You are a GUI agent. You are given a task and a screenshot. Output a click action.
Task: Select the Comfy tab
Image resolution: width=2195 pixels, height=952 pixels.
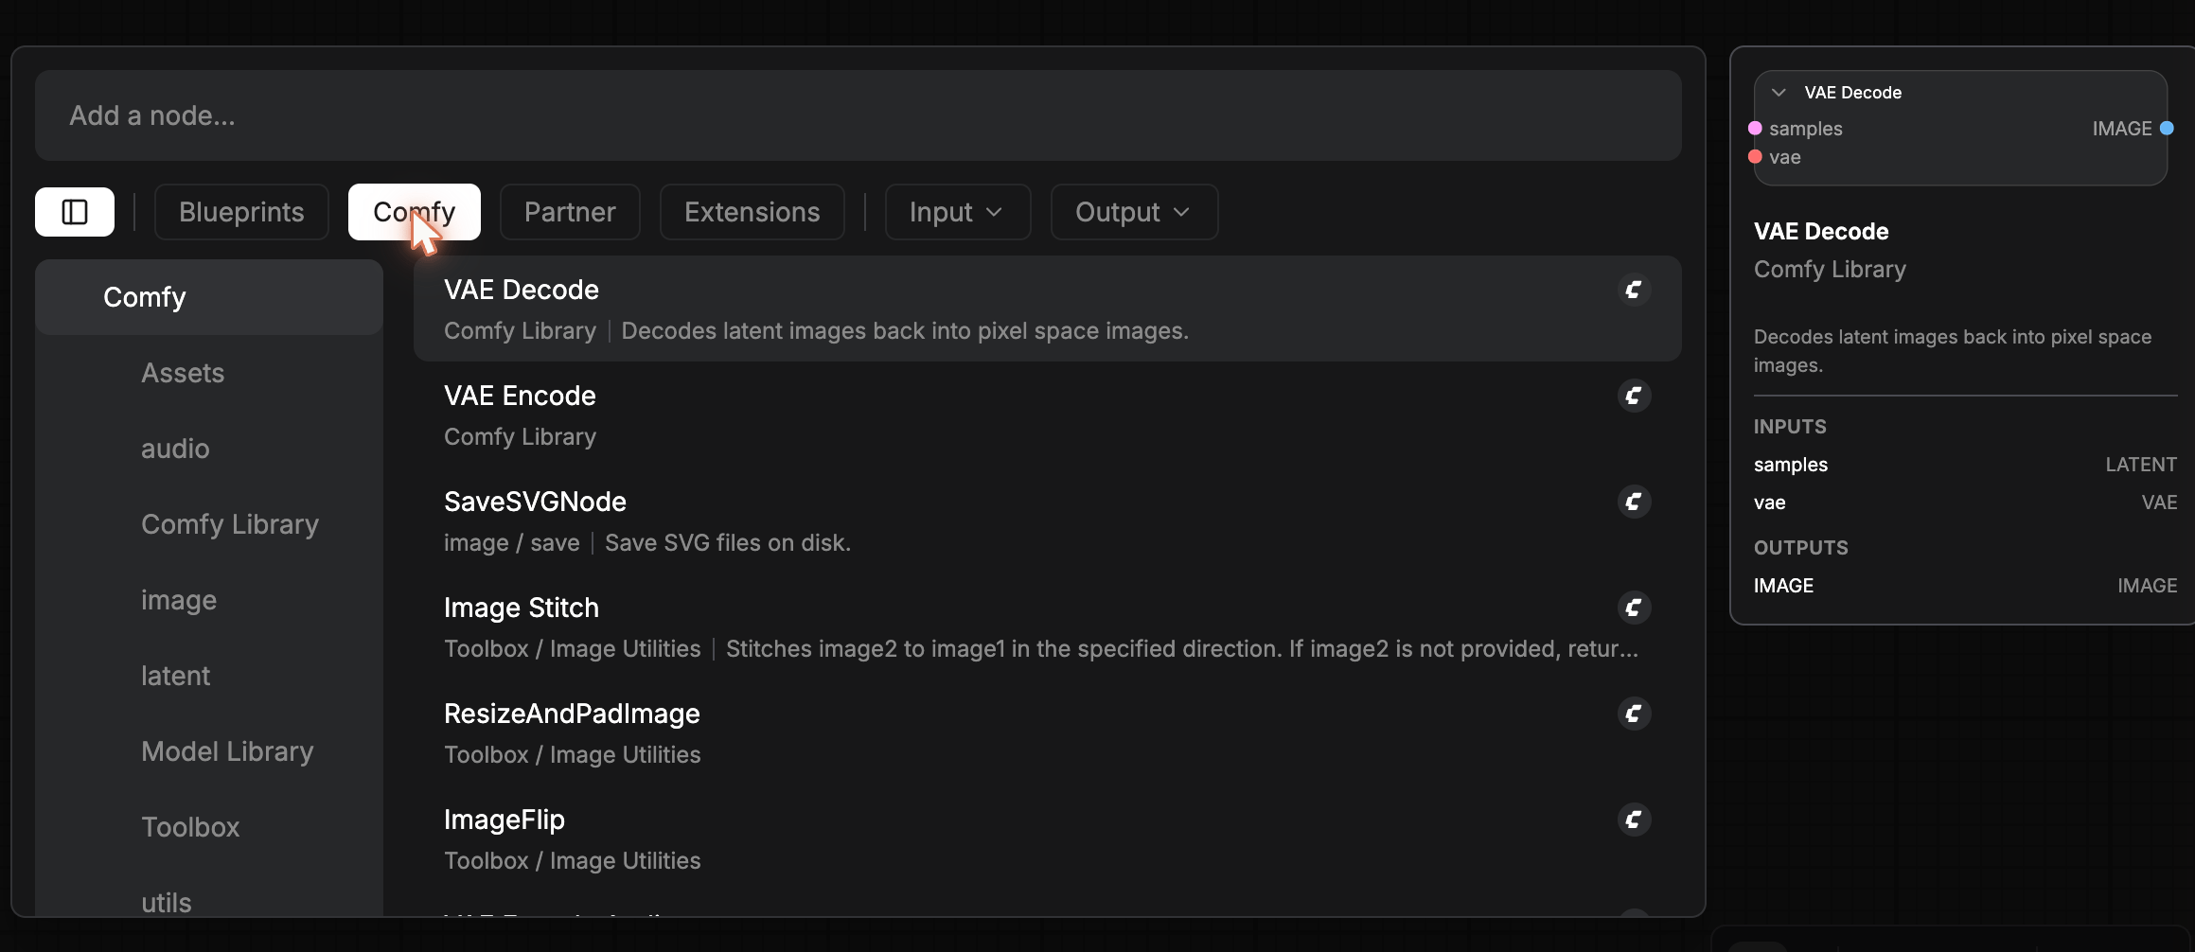pos(415,212)
